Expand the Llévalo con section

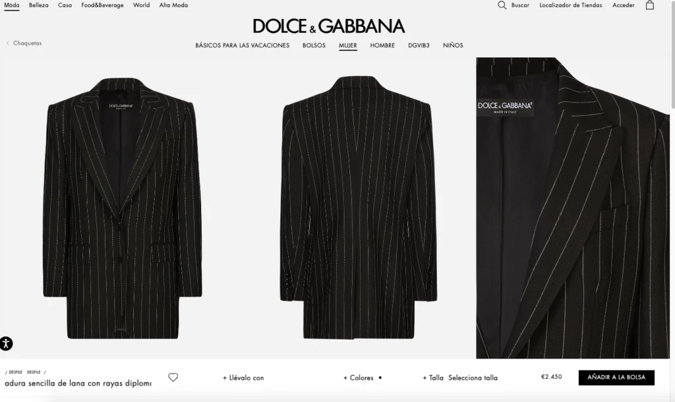(243, 378)
